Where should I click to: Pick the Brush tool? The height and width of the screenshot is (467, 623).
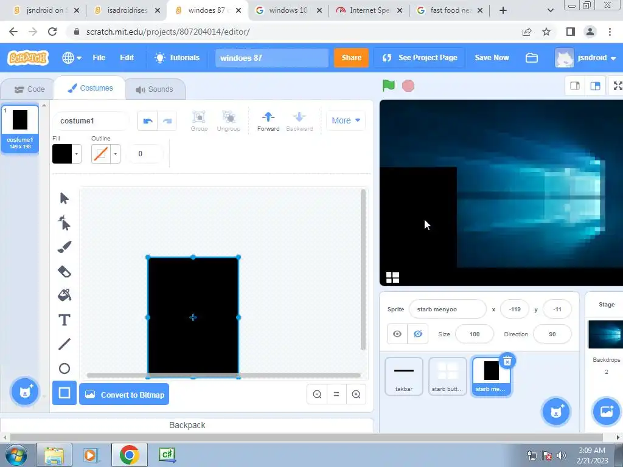[x=64, y=247]
